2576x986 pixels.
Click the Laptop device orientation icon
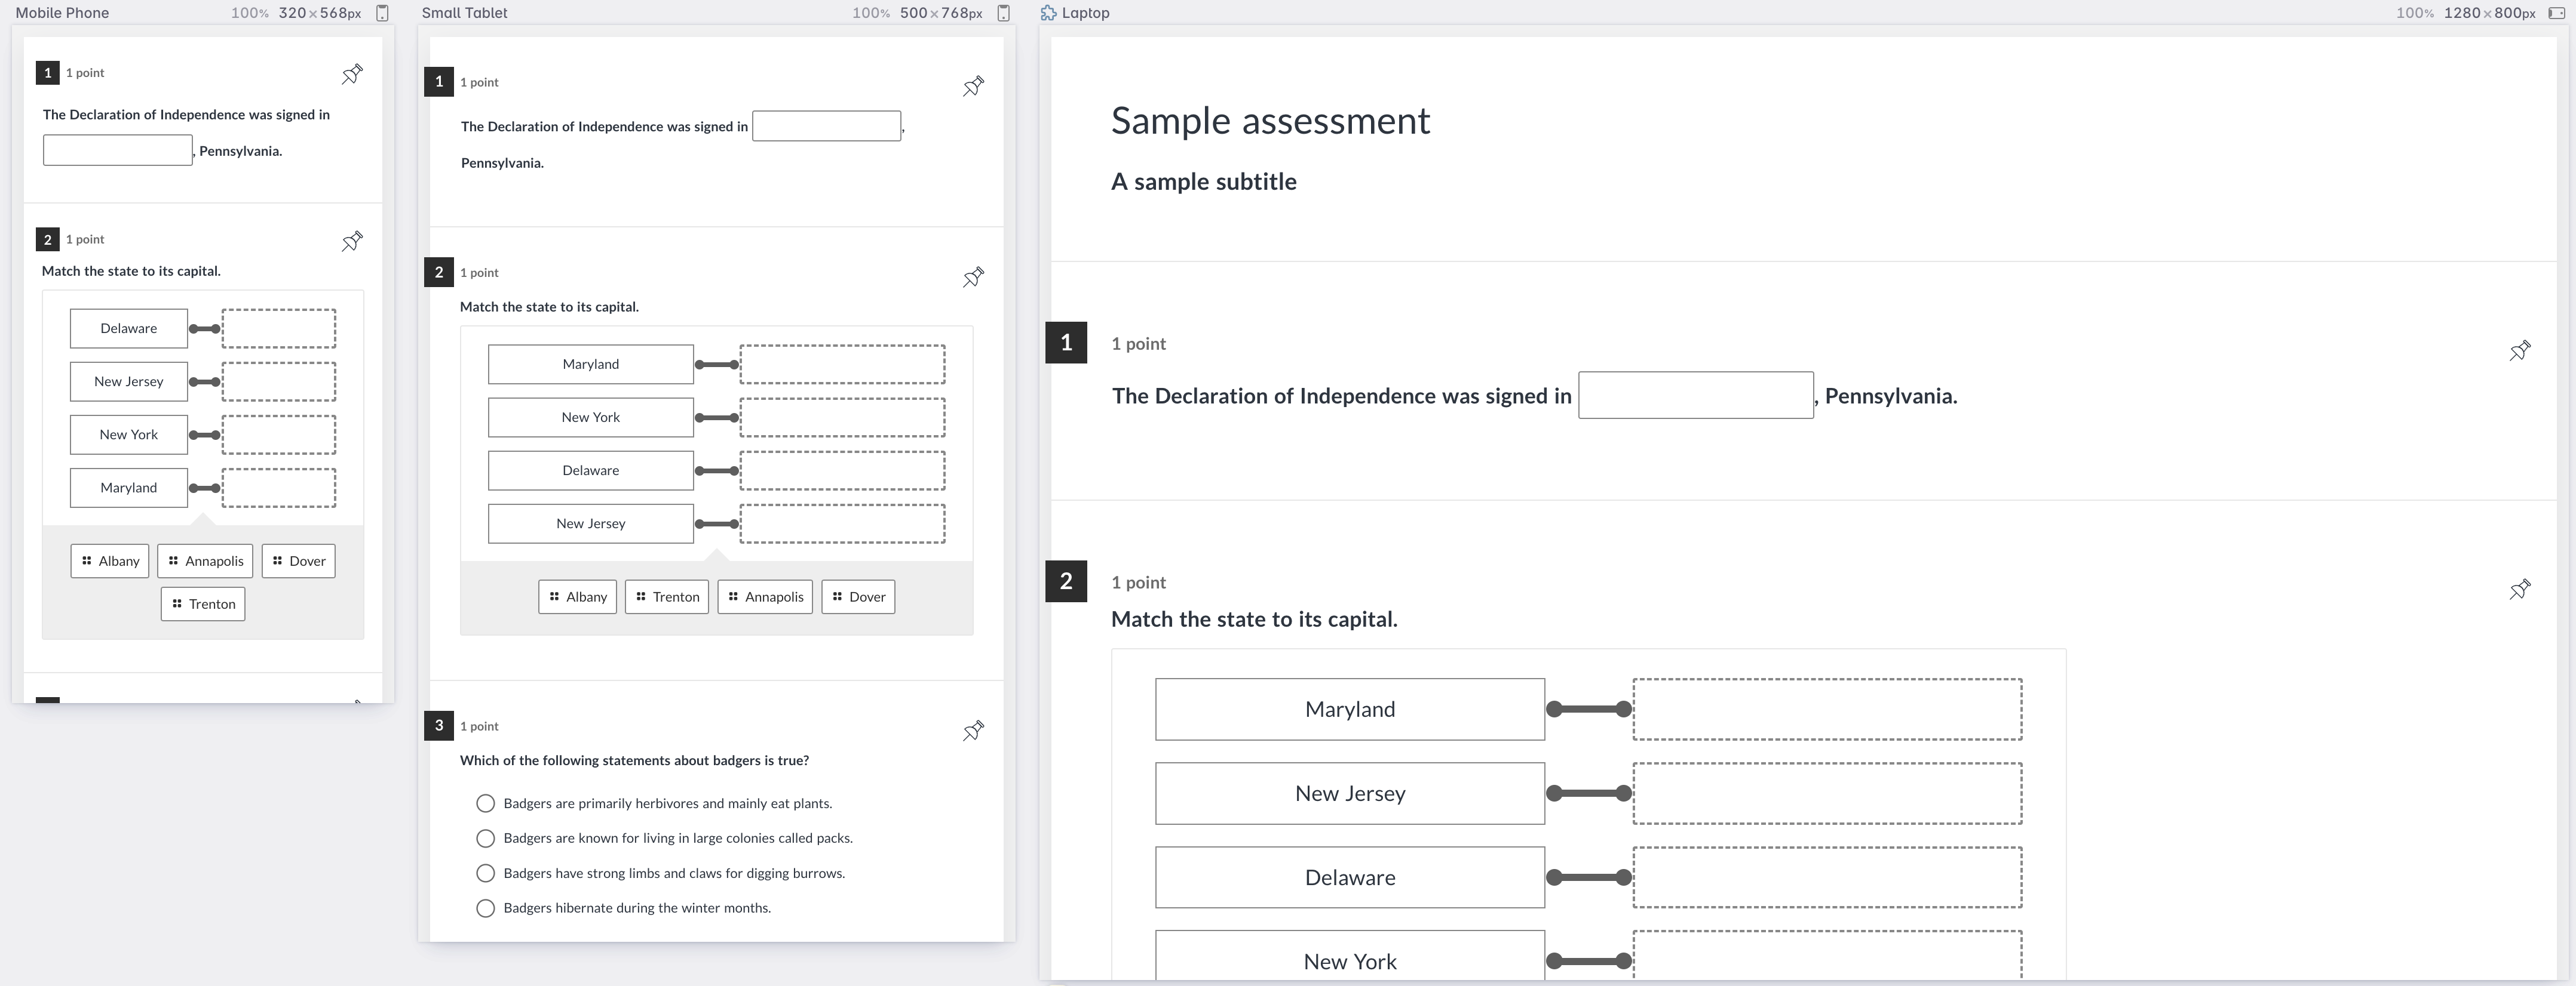[2556, 13]
